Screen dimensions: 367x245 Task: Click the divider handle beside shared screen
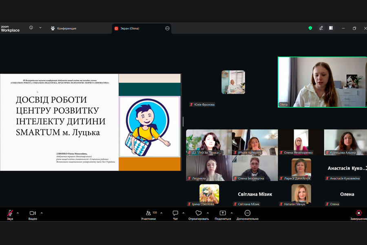tap(183, 122)
